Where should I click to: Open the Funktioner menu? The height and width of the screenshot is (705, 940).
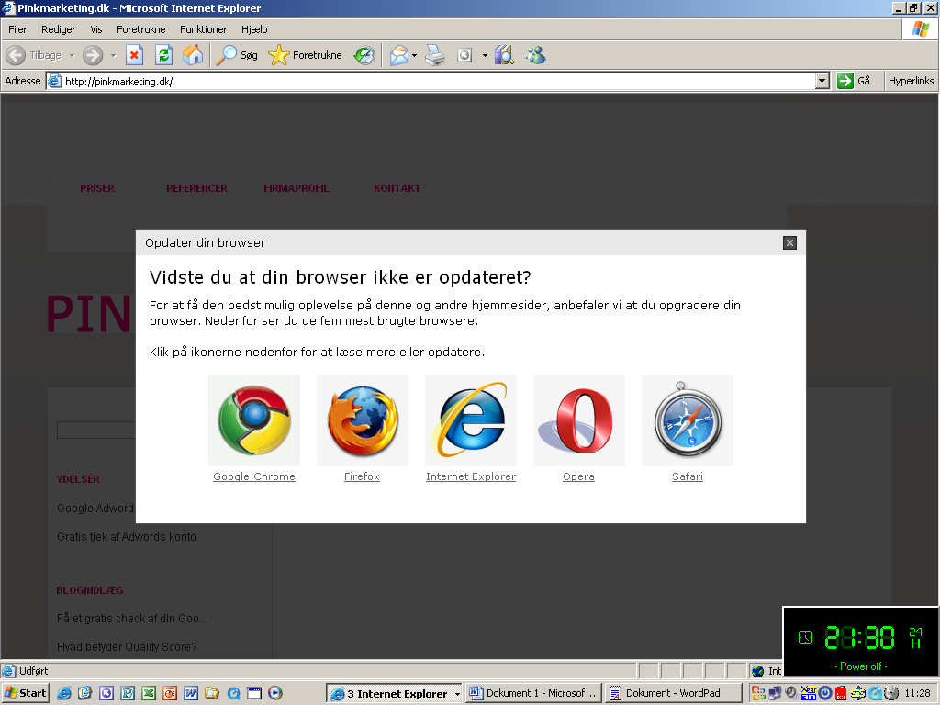[203, 29]
